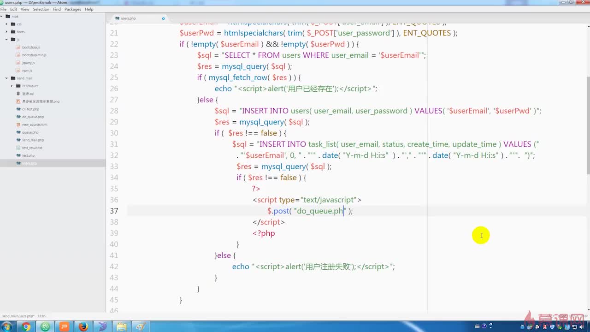Open jquery.js from the tree

click(28, 63)
